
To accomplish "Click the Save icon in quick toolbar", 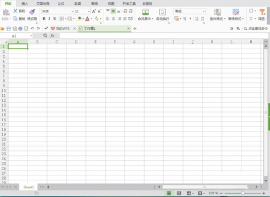I will (9, 29).
